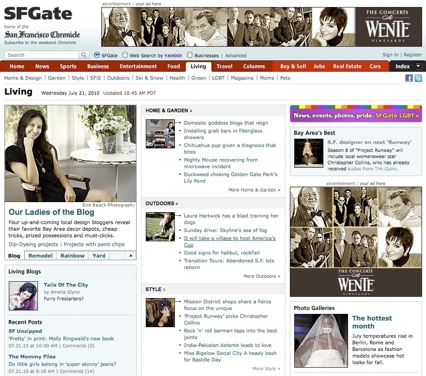Screen dimensions: 426x376
Task: Open Dip-Dyeing projects link
Action: point(33,244)
